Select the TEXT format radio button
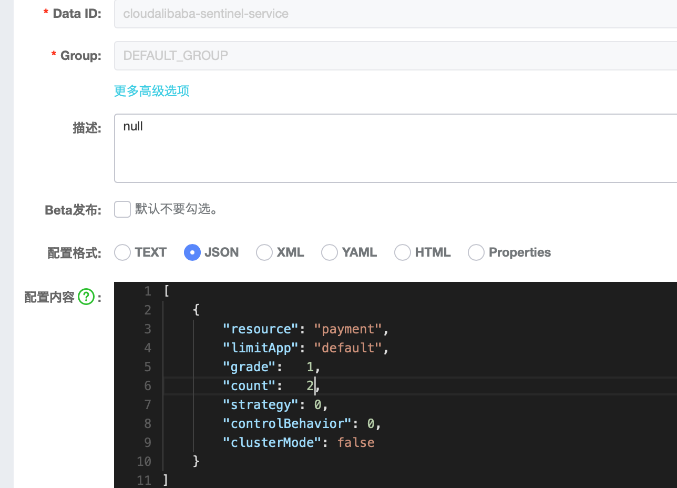677x488 pixels. pyautogui.click(x=122, y=252)
